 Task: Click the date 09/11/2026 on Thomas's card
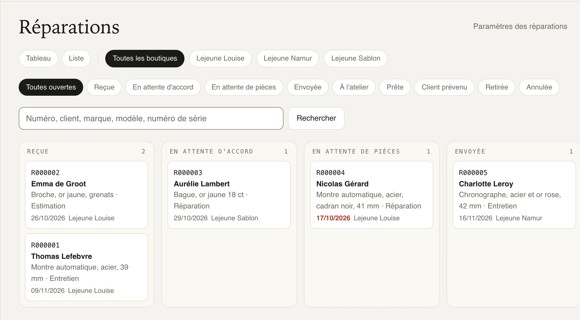click(x=48, y=291)
